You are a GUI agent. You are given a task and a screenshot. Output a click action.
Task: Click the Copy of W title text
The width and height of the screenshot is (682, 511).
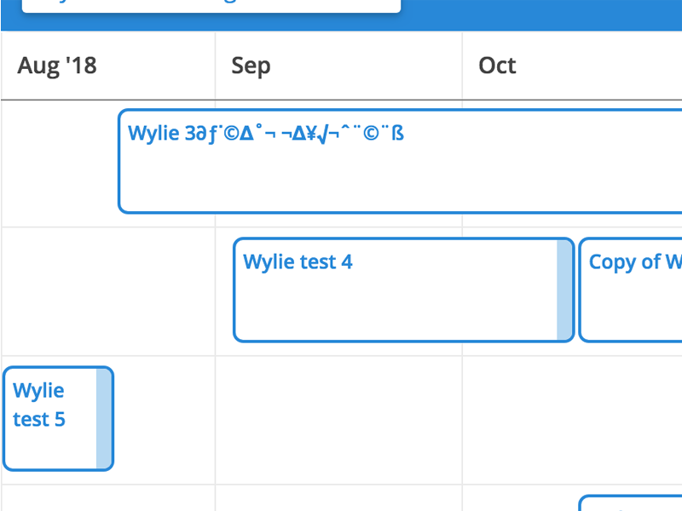tap(635, 261)
